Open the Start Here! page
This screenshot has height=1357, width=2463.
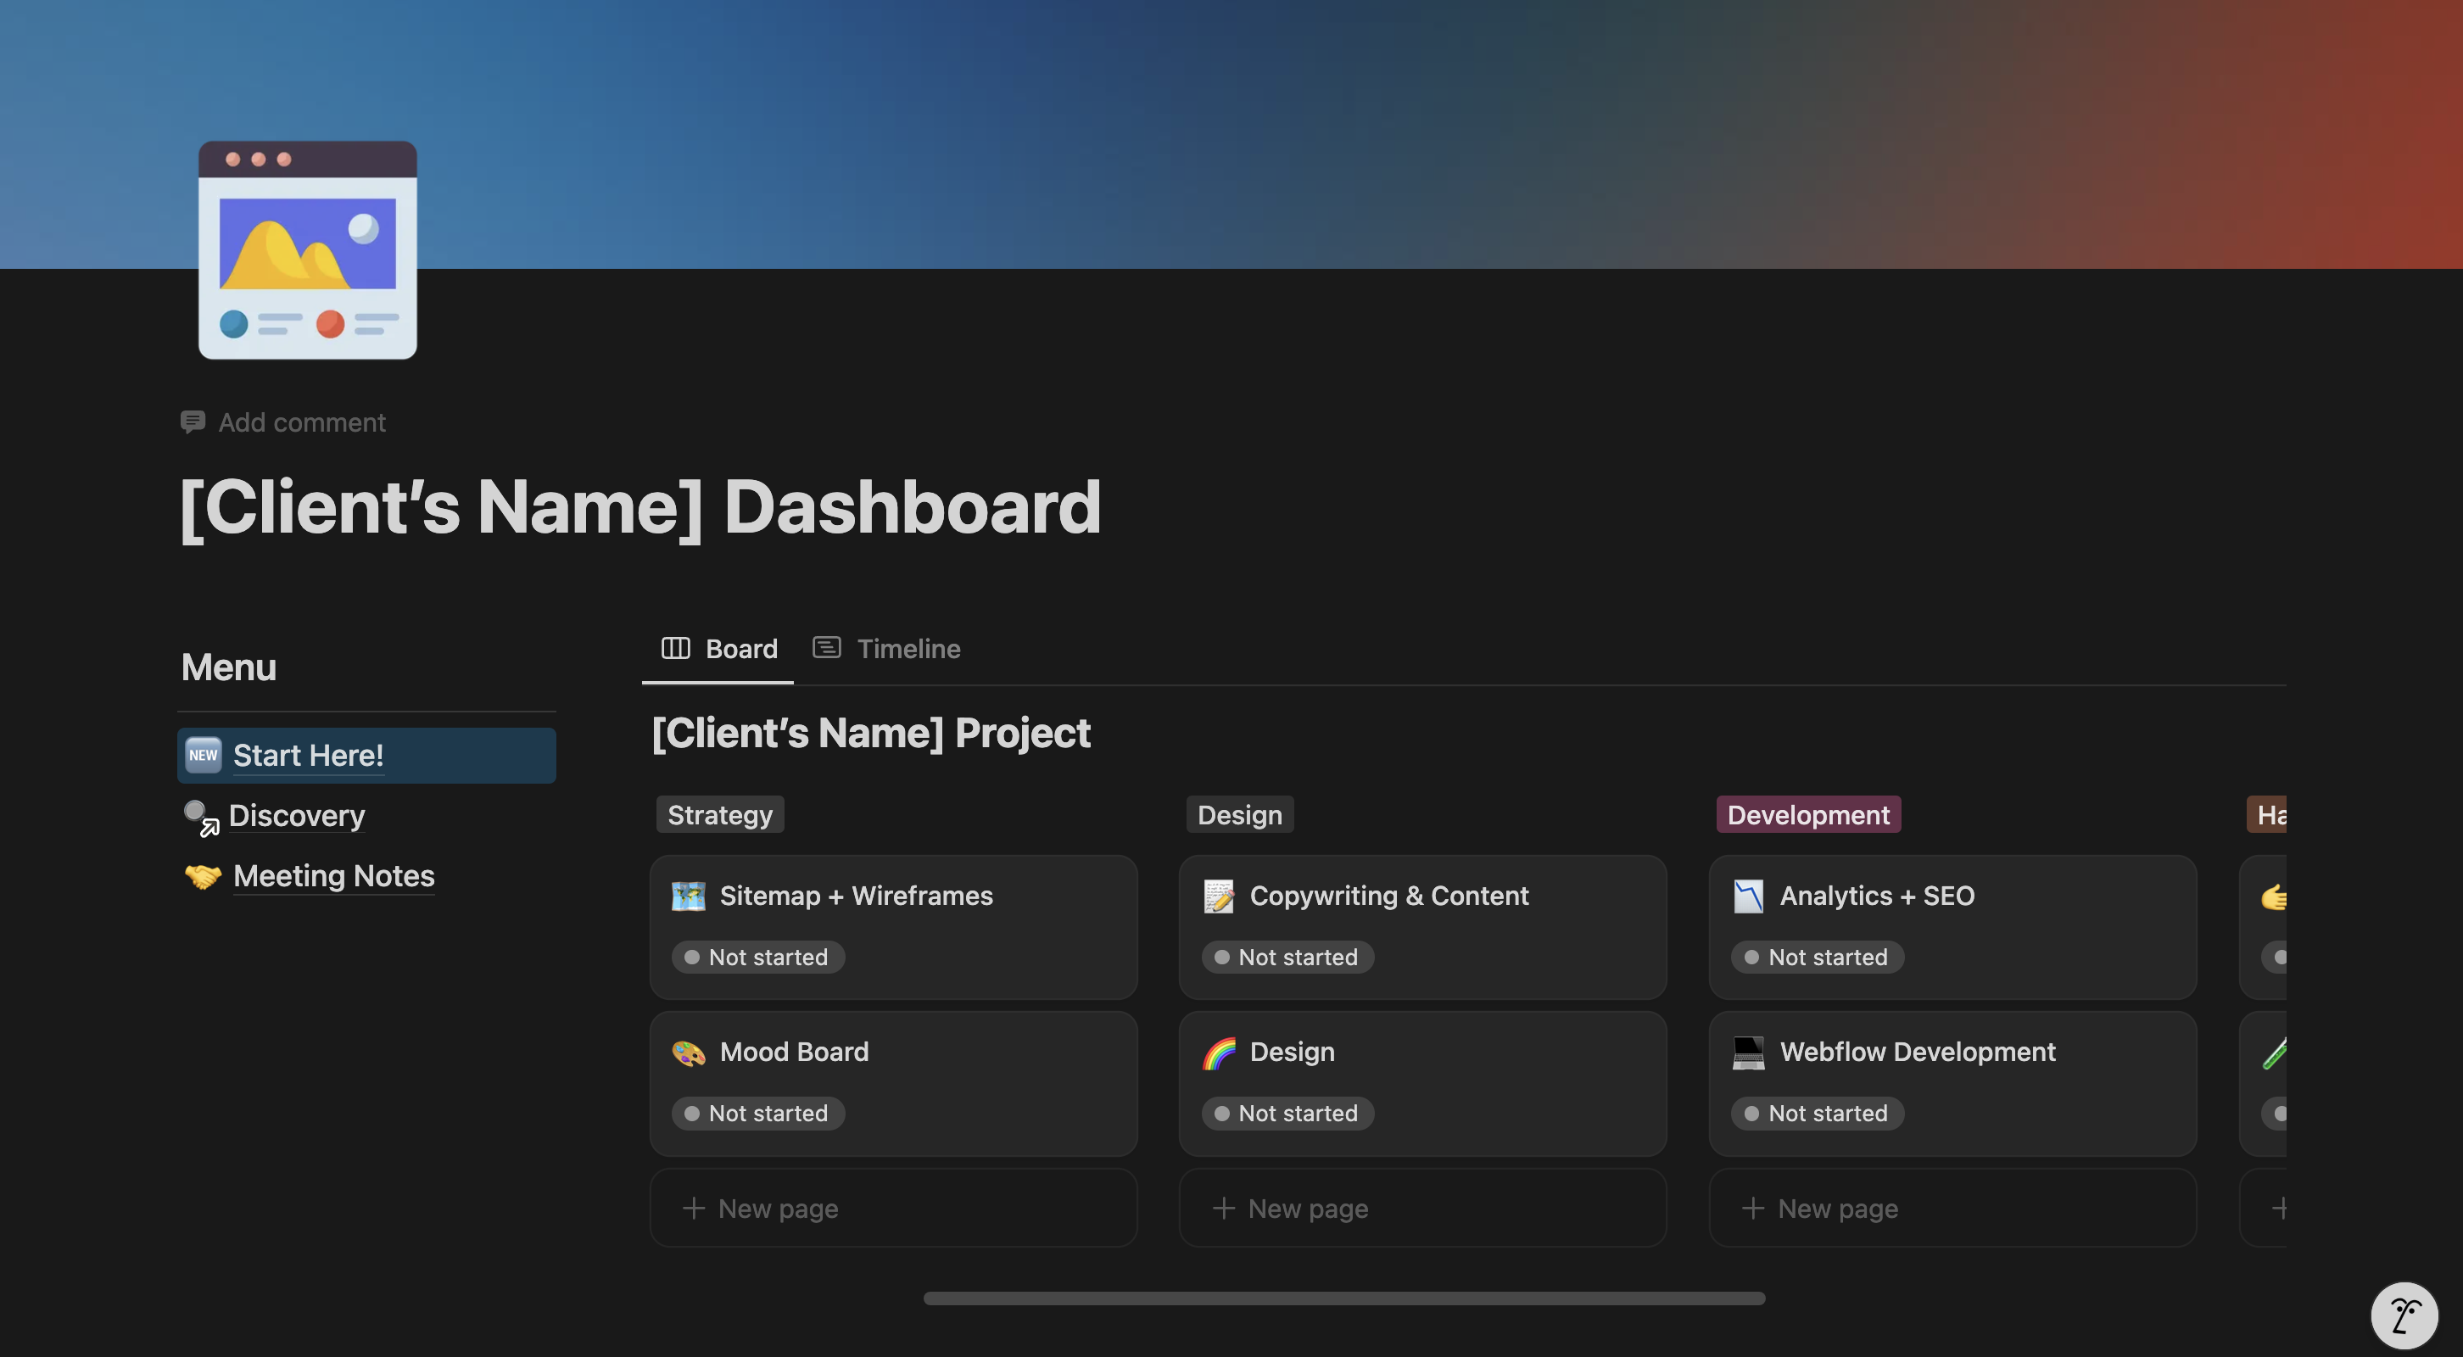[308, 755]
